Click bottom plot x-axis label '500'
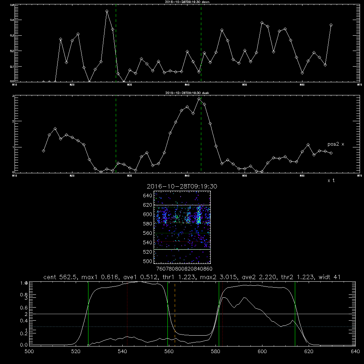The image size is (364, 364). pos(29,352)
